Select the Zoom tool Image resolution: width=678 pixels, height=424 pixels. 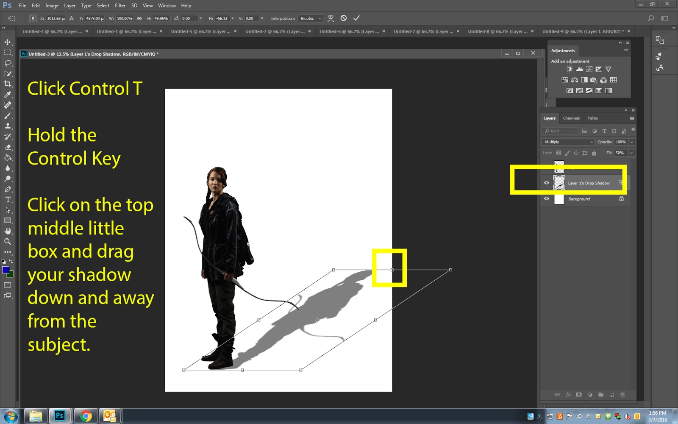tap(7, 242)
